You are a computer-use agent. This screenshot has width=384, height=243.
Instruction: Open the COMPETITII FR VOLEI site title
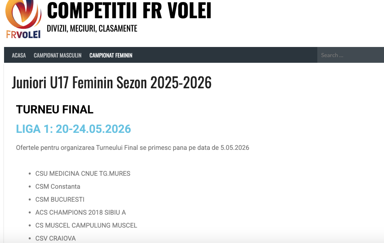coord(129,11)
